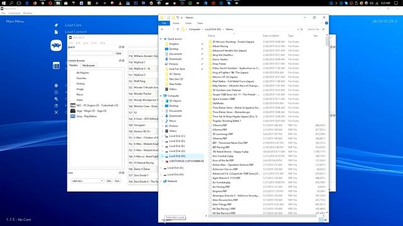Open the Explorer File tab

point(164,23)
